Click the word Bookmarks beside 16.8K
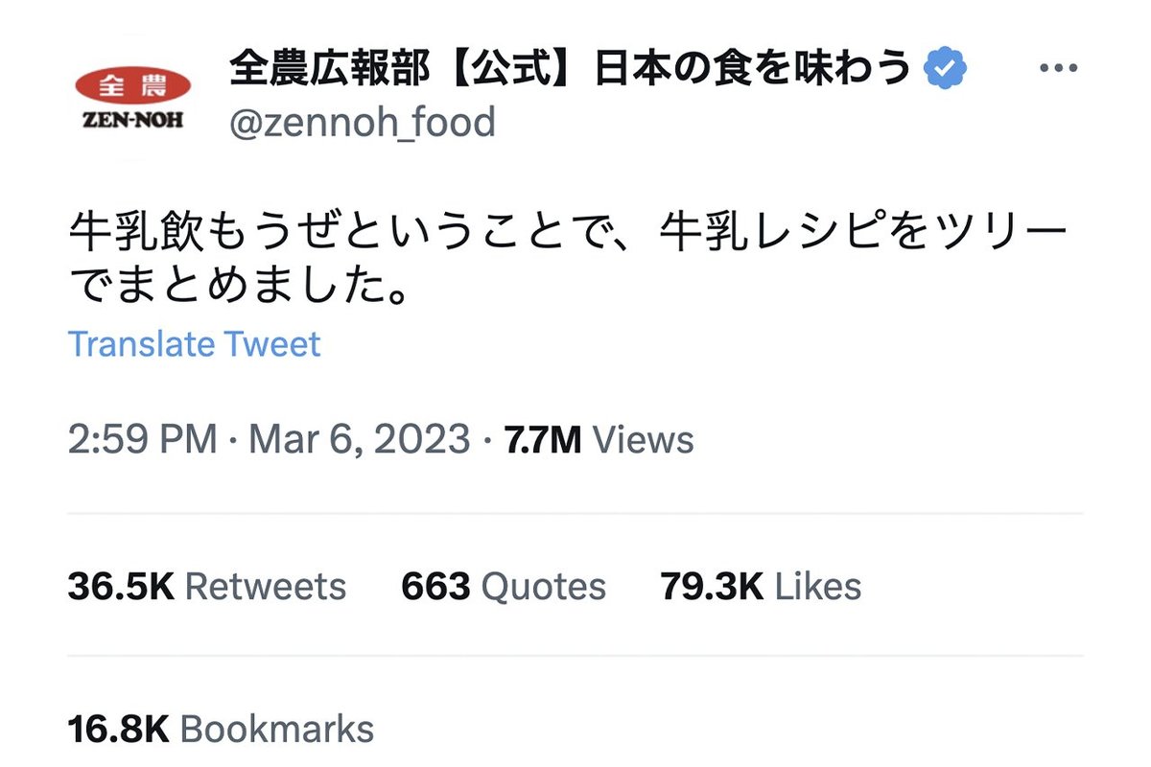This screenshot has height=767, width=1151. coord(276,730)
